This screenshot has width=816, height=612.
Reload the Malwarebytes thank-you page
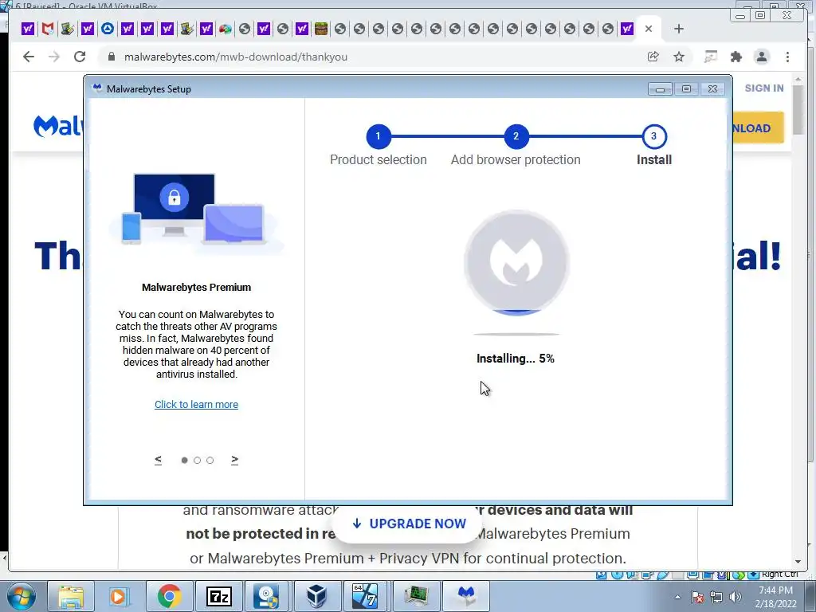(80, 57)
